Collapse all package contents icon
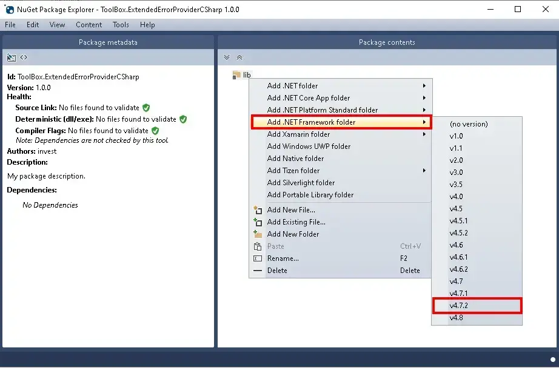Screen dimensions: 559x368 point(239,57)
